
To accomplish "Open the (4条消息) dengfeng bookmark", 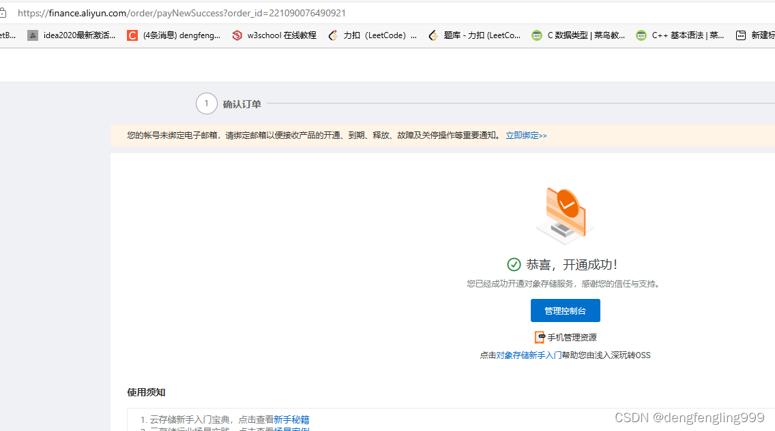I will (x=174, y=35).
